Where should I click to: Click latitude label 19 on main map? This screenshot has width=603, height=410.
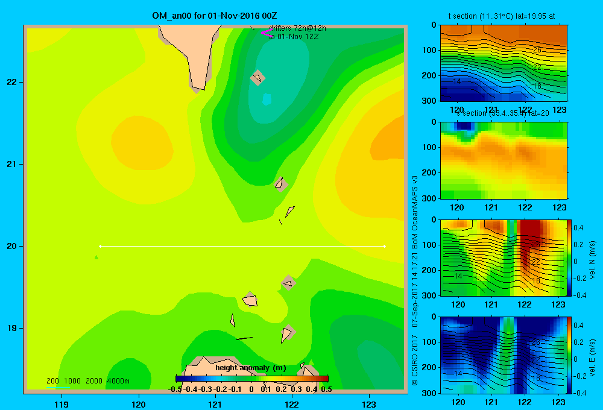click(11, 328)
